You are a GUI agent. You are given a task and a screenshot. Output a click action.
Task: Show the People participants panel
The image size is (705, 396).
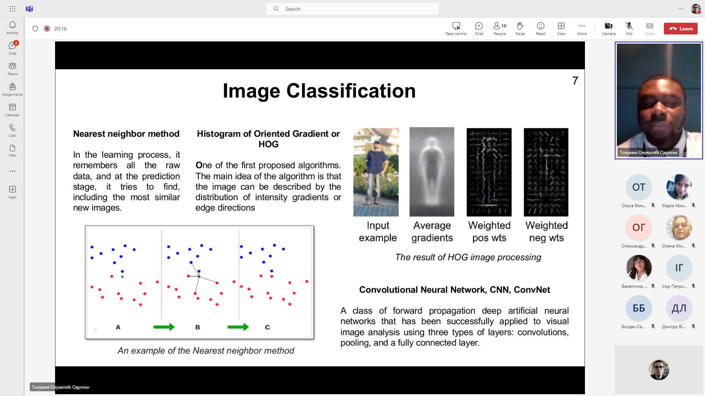click(x=499, y=29)
